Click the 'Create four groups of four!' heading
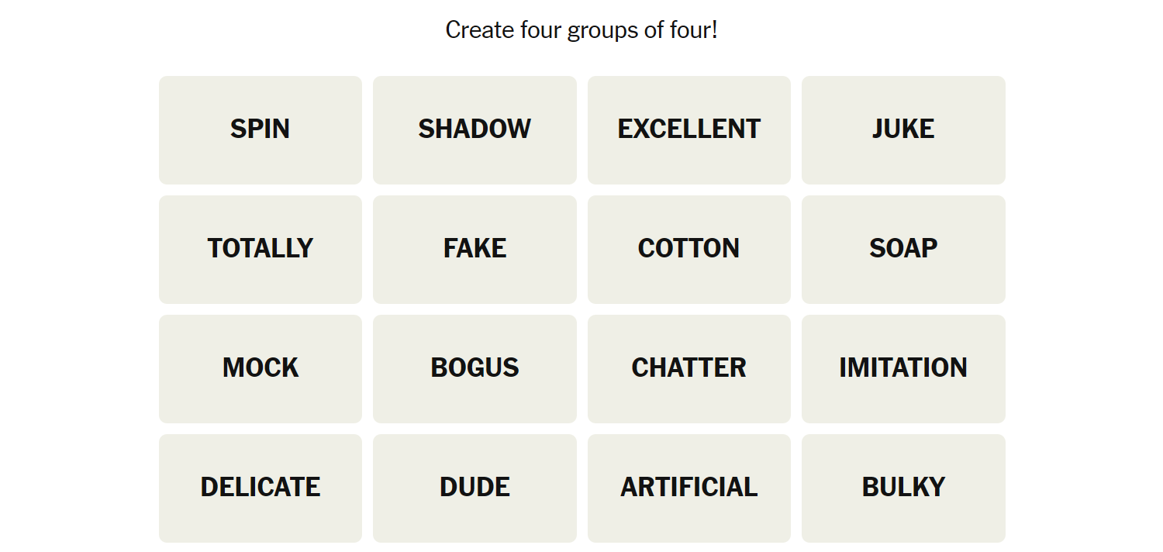This screenshot has height=552, width=1163. click(x=581, y=30)
